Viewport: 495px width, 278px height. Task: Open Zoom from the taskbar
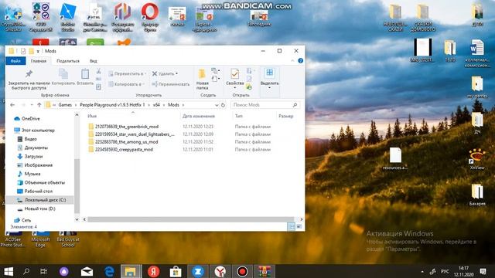point(198,271)
